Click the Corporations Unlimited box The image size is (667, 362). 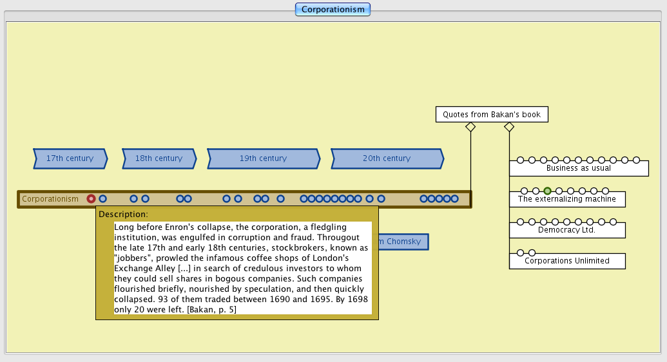566,261
